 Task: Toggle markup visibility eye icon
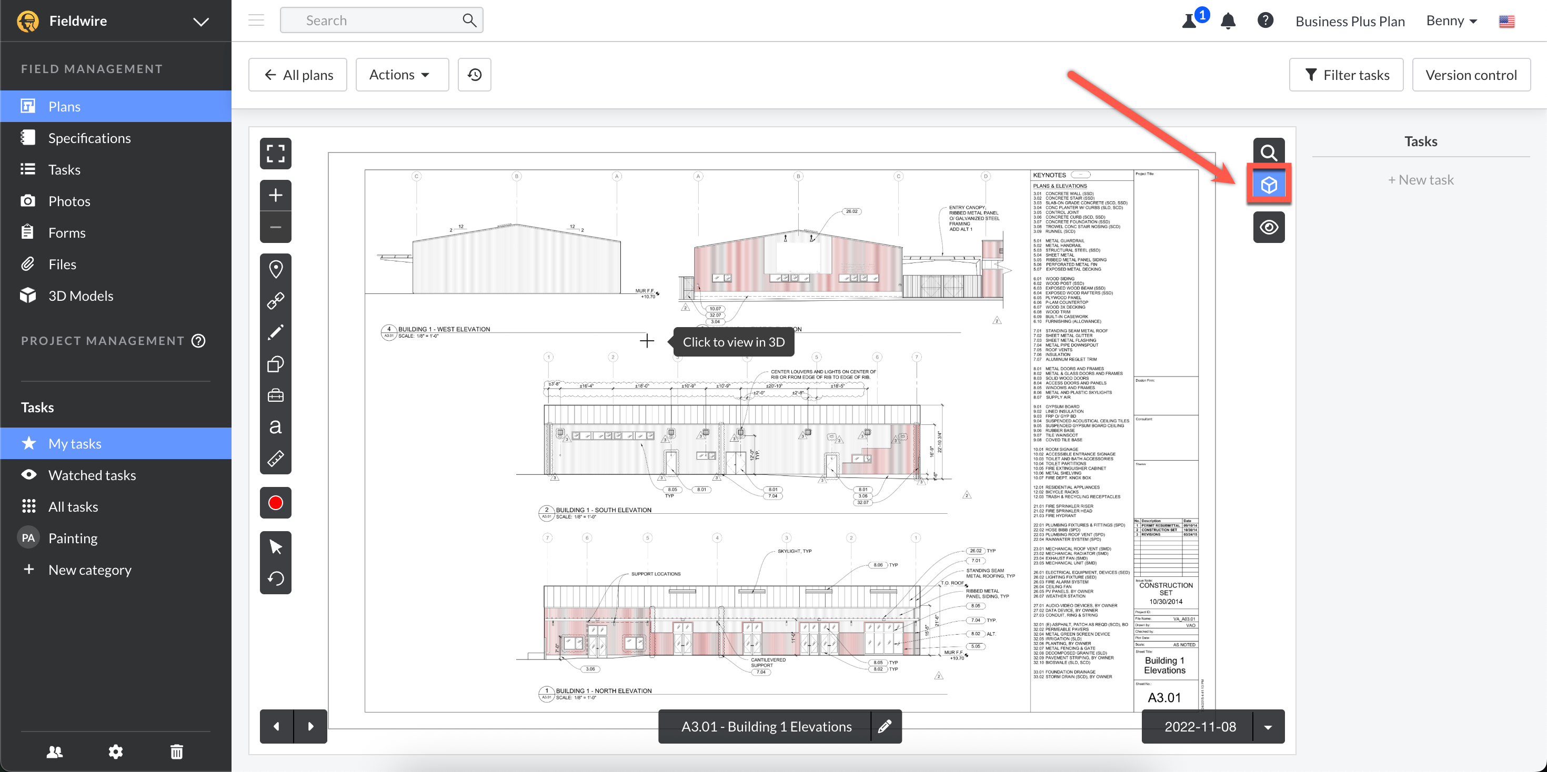(1268, 228)
